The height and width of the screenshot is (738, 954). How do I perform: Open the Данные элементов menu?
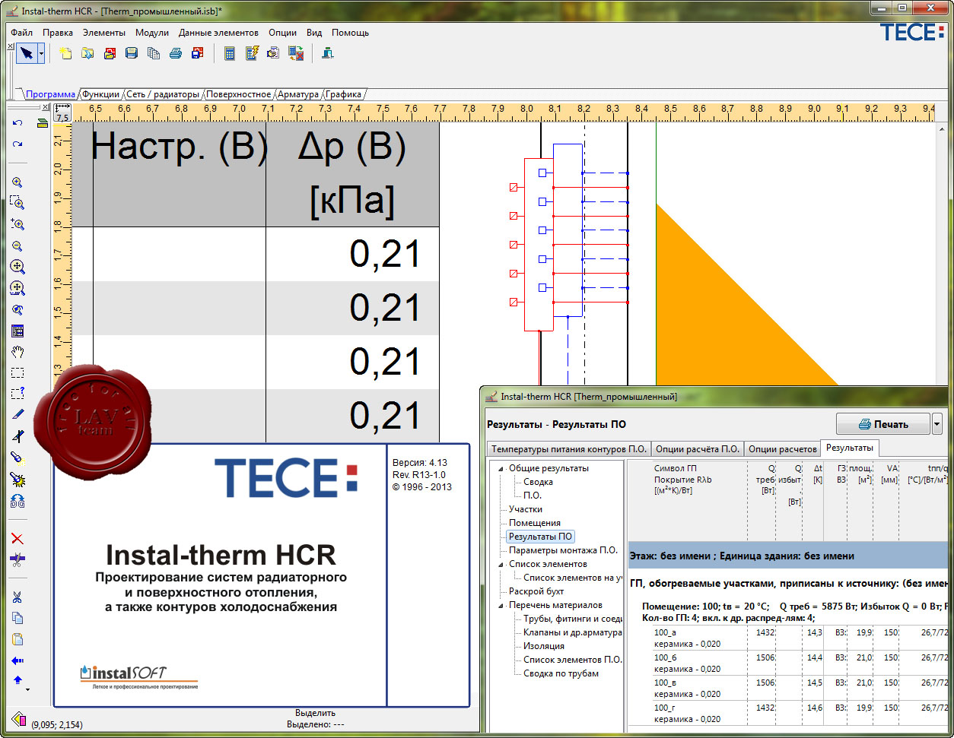tap(218, 33)
